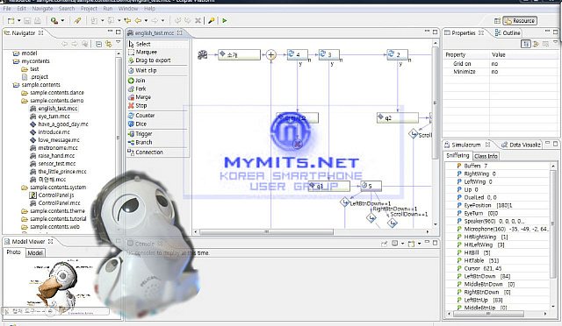Click the key icon in toolbar
The height and width of the screenshot is (326, 562).
(211, 21)
